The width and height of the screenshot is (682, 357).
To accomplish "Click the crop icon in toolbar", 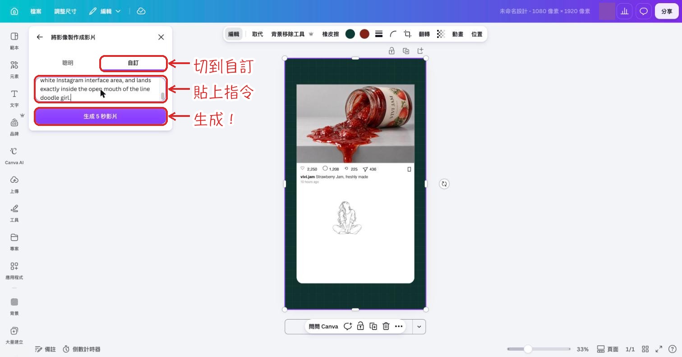I will (407, 34).
